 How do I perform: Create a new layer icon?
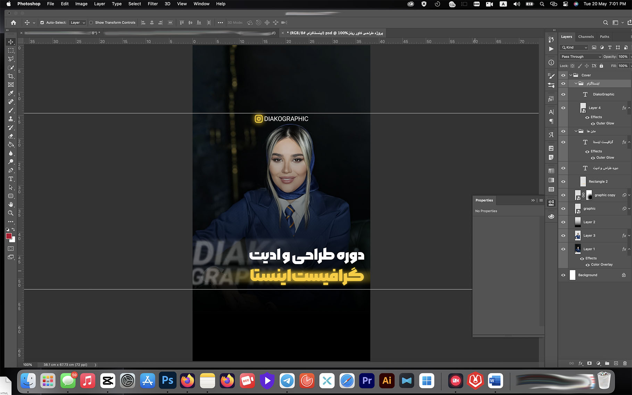click(616, 363)
